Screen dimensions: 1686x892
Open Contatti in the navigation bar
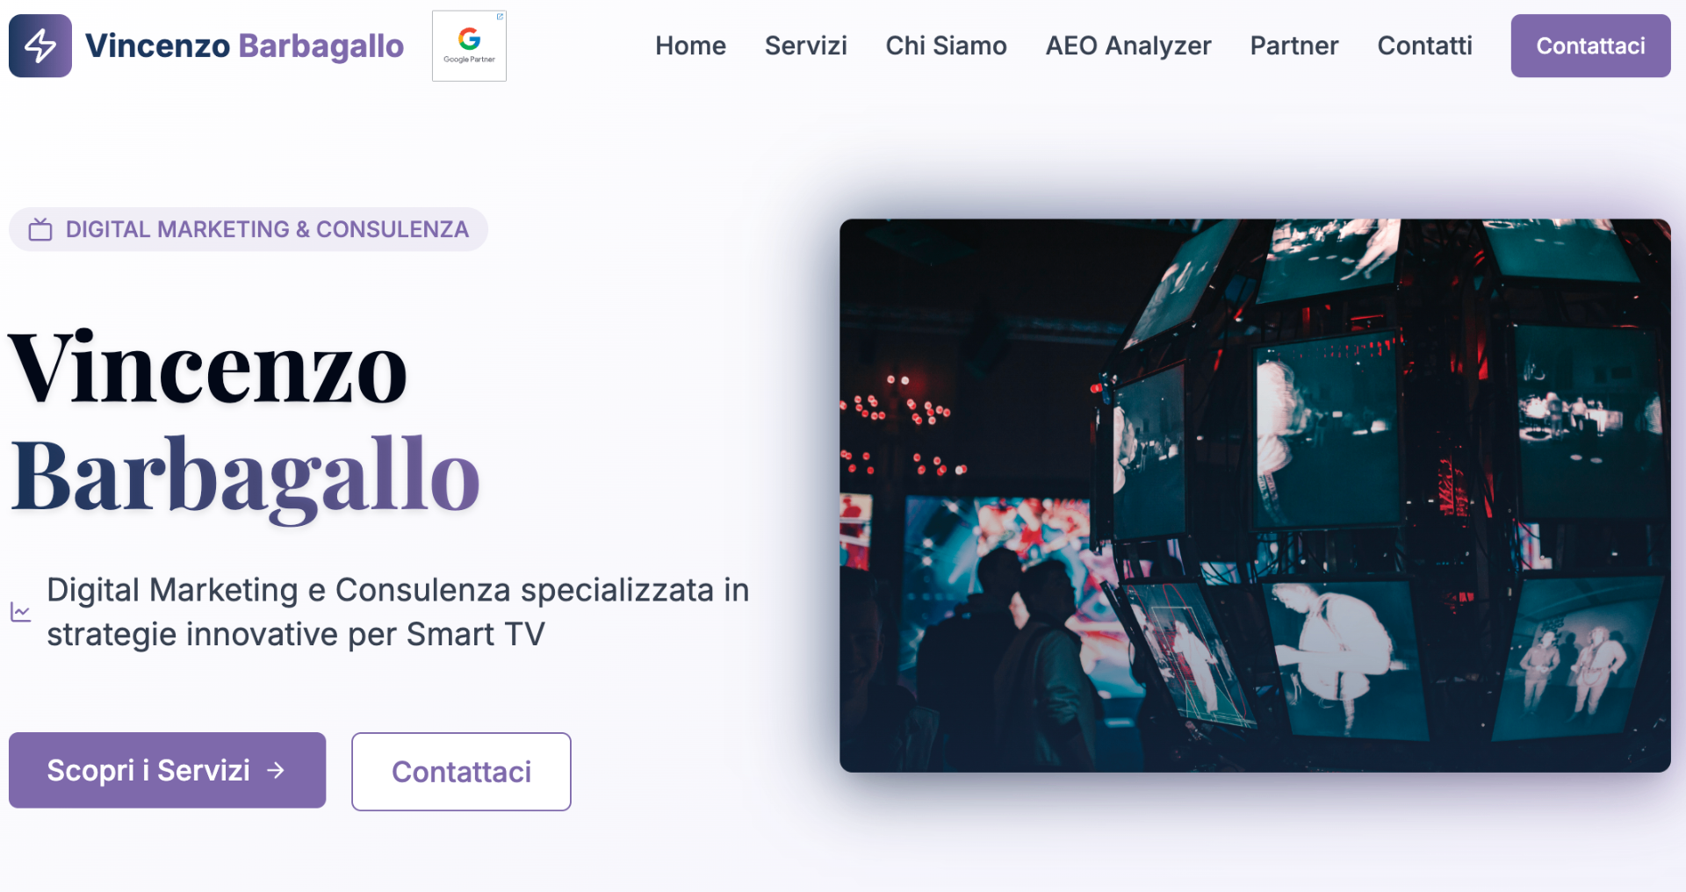click(x=1424, y=46)
